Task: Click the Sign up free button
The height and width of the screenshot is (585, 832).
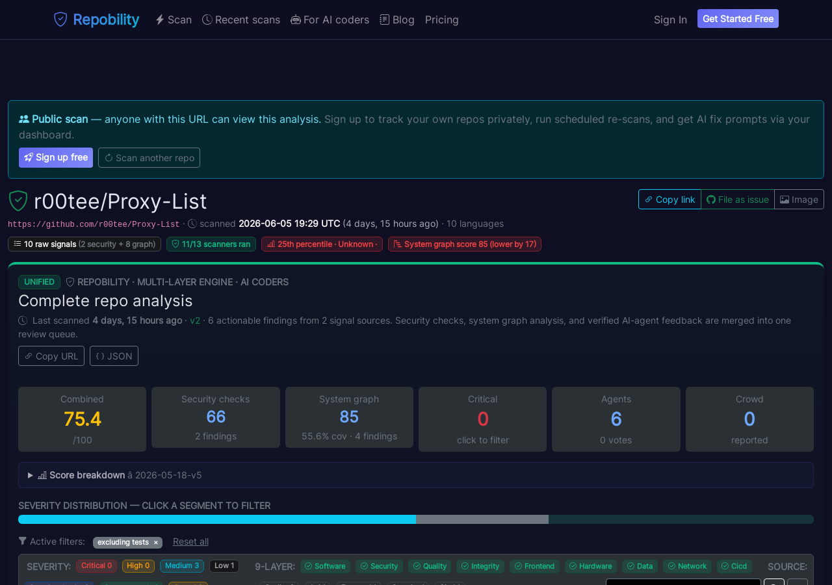Action: pyautogui.click(x=56, y=157)
